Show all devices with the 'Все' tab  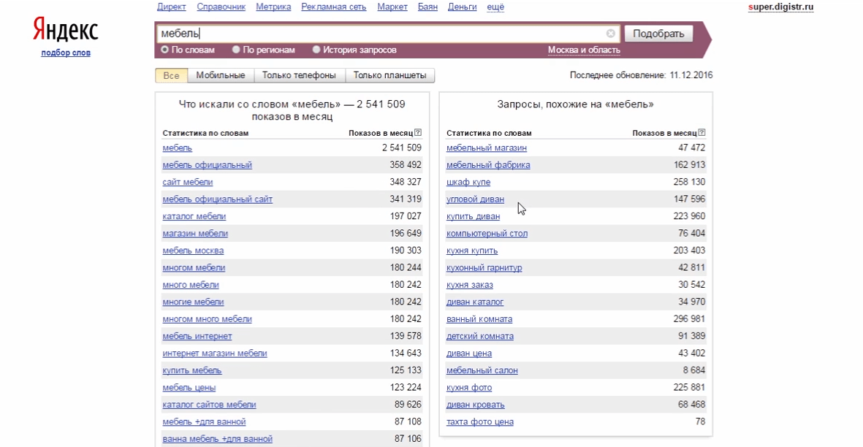coord(171,75)
